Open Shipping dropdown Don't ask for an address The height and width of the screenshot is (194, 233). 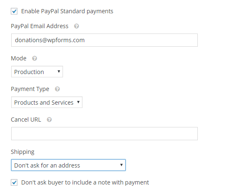click(68, 165)
